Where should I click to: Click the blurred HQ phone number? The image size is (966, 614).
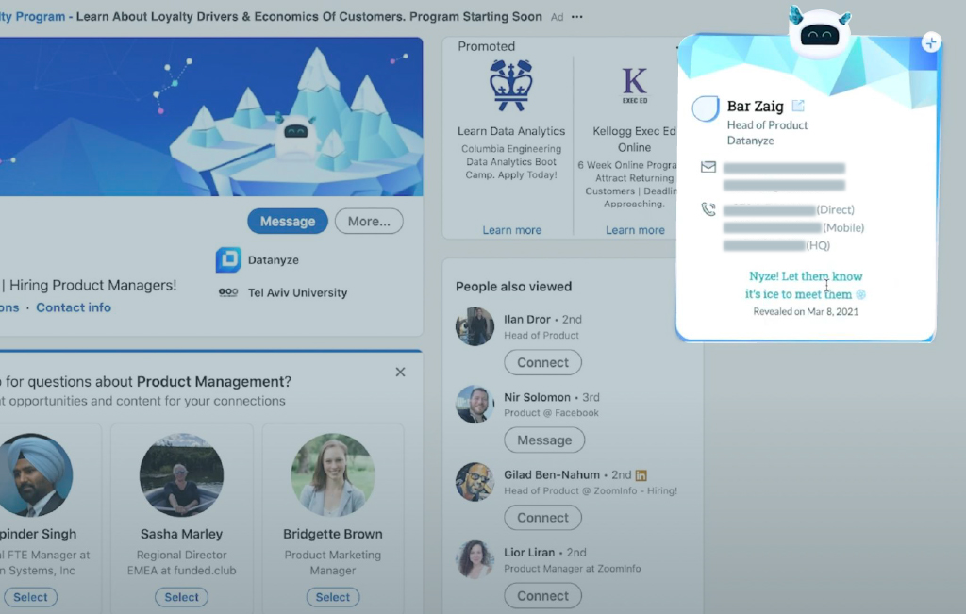[764, 246]
